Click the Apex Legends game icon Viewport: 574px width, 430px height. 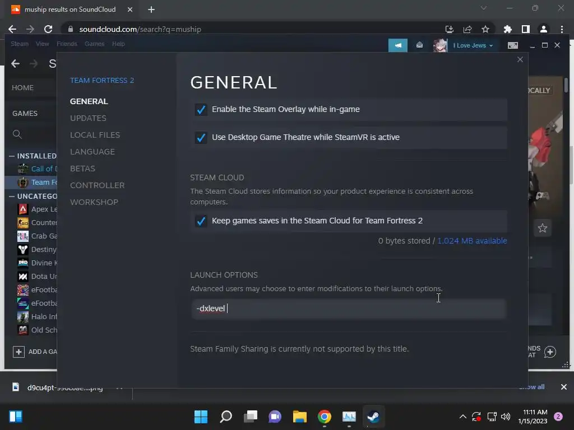coord(22,209)
